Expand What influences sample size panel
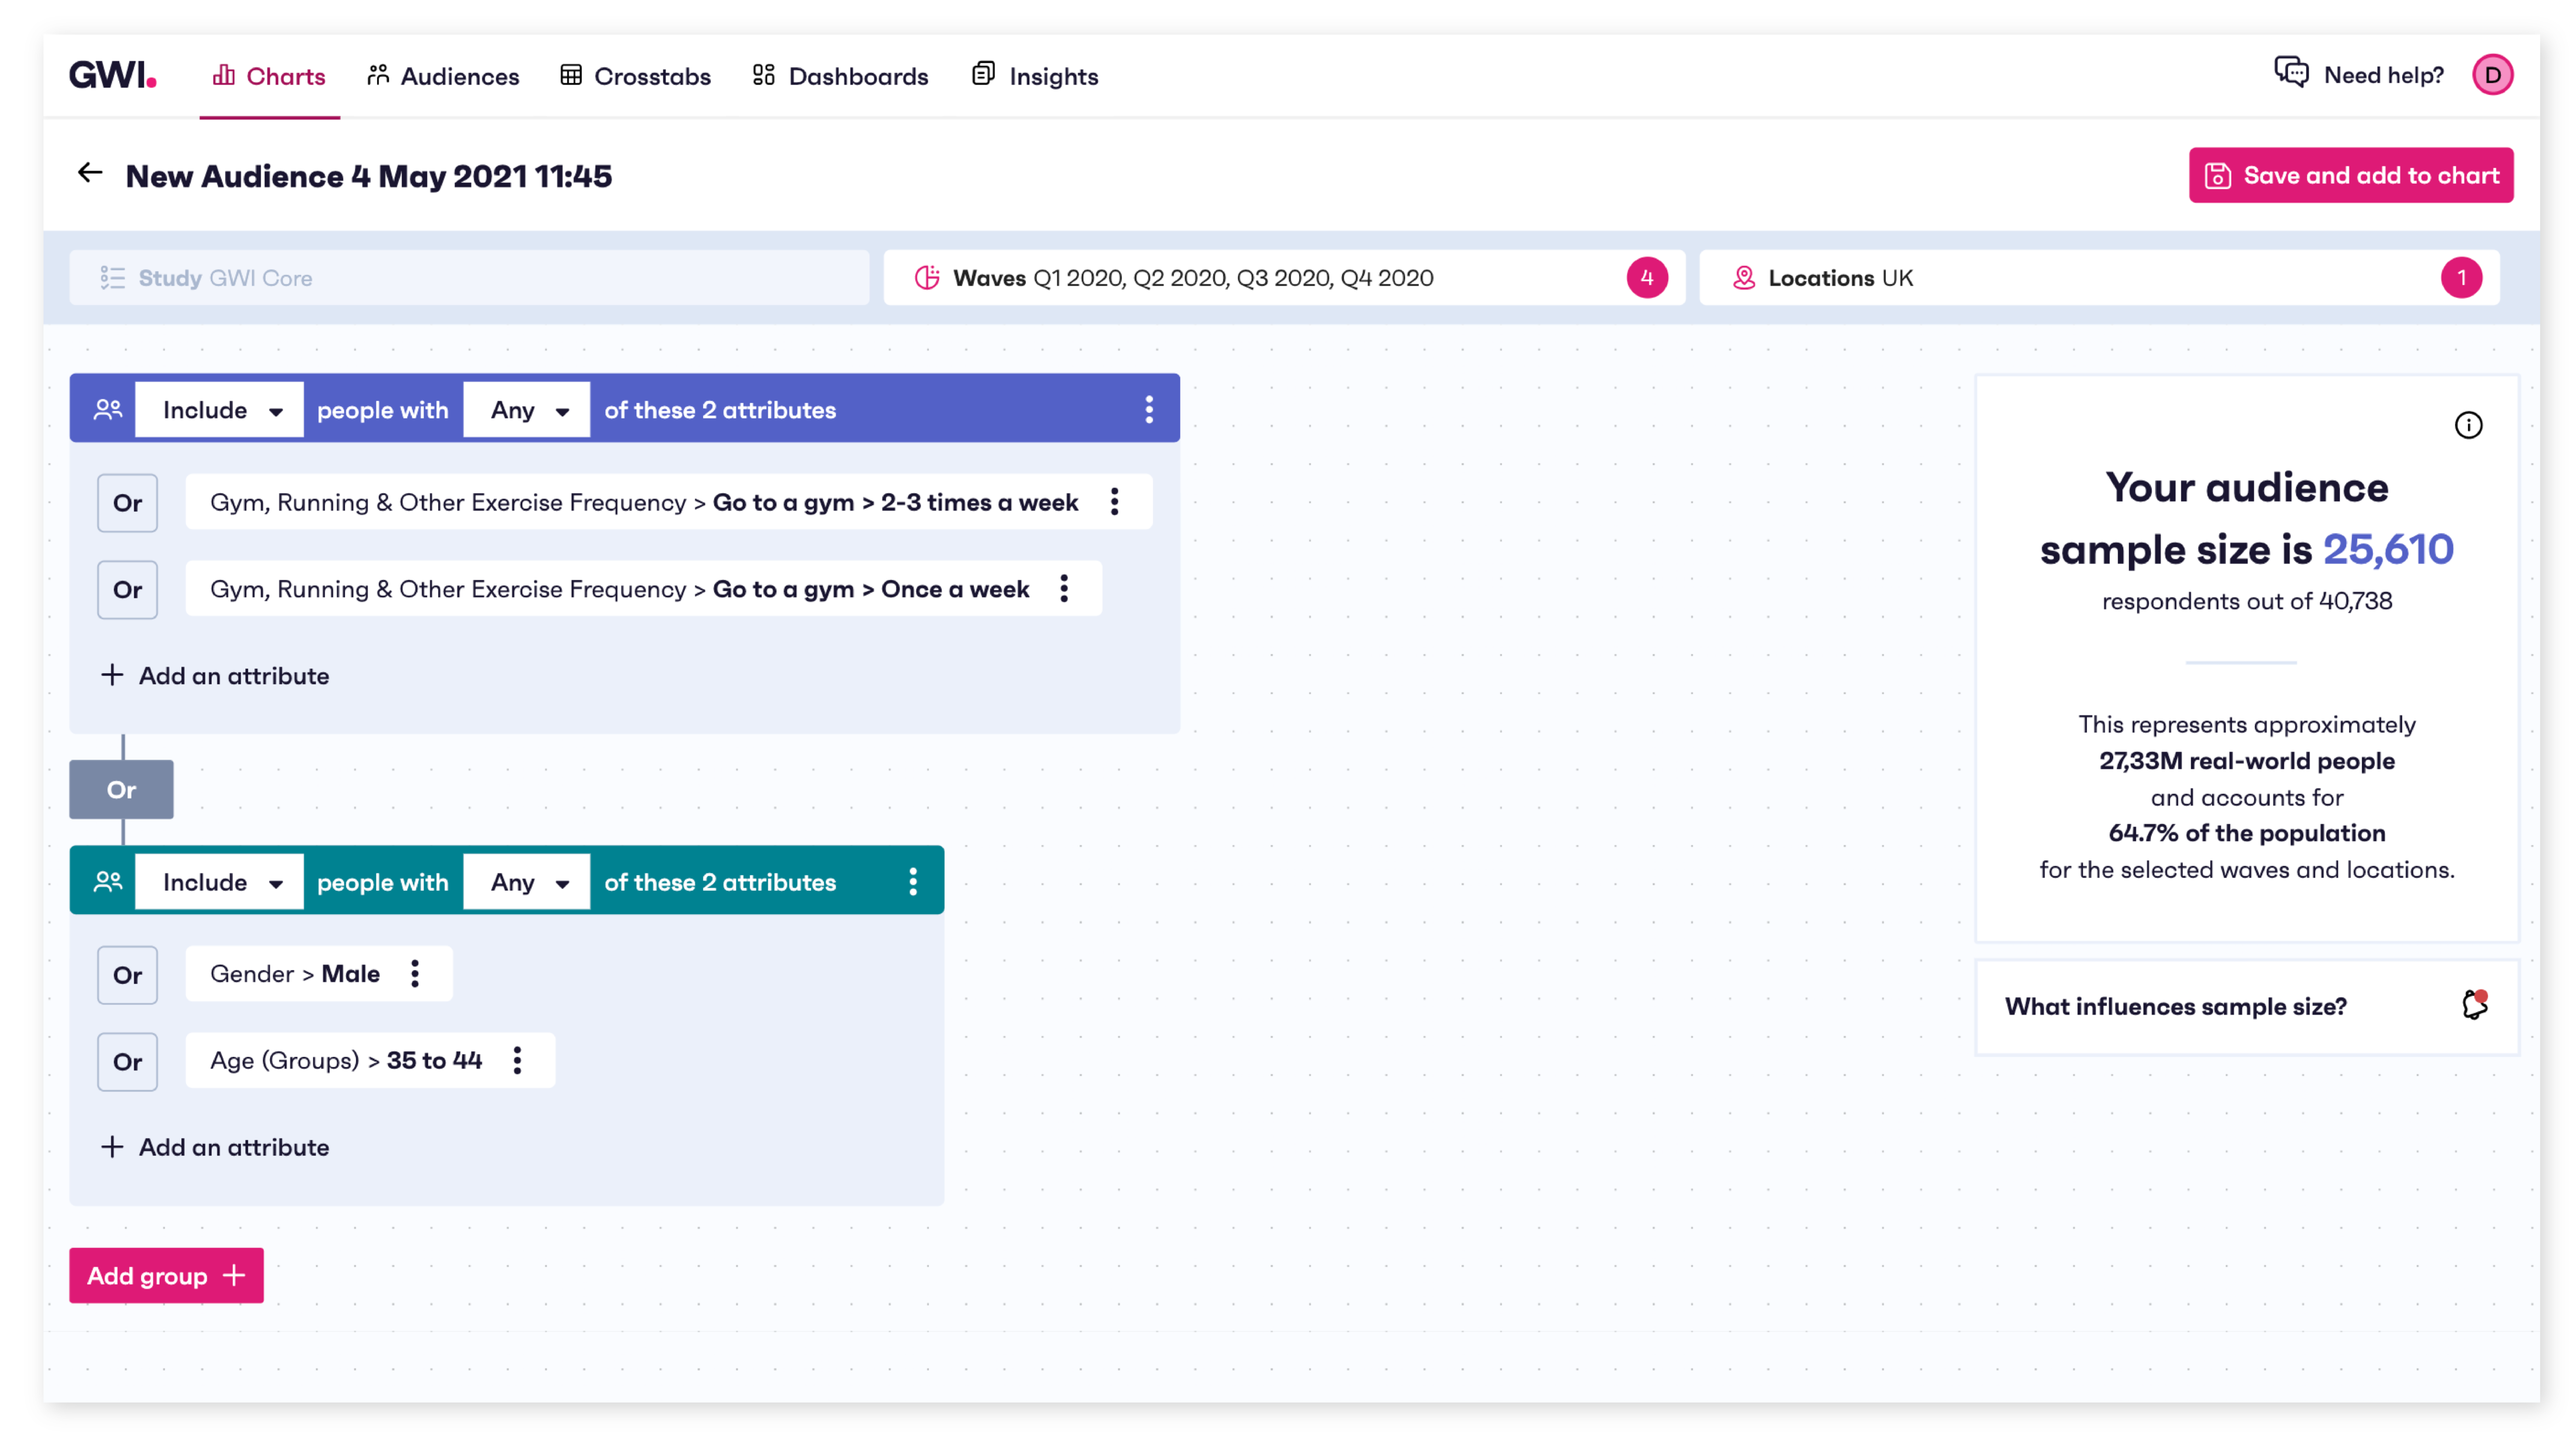The height and width of the screenshot is (1446, 2576). tap(2246, 1007)
